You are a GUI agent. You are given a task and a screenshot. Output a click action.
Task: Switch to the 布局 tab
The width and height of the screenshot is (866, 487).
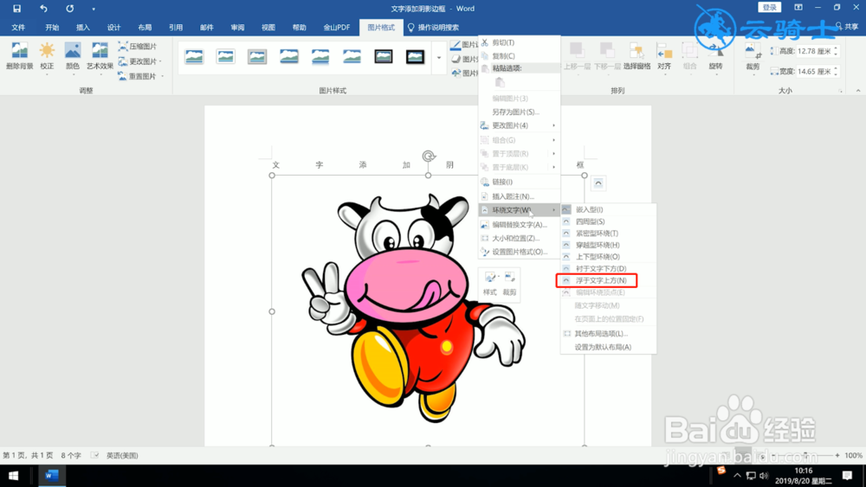pos(145,27)
